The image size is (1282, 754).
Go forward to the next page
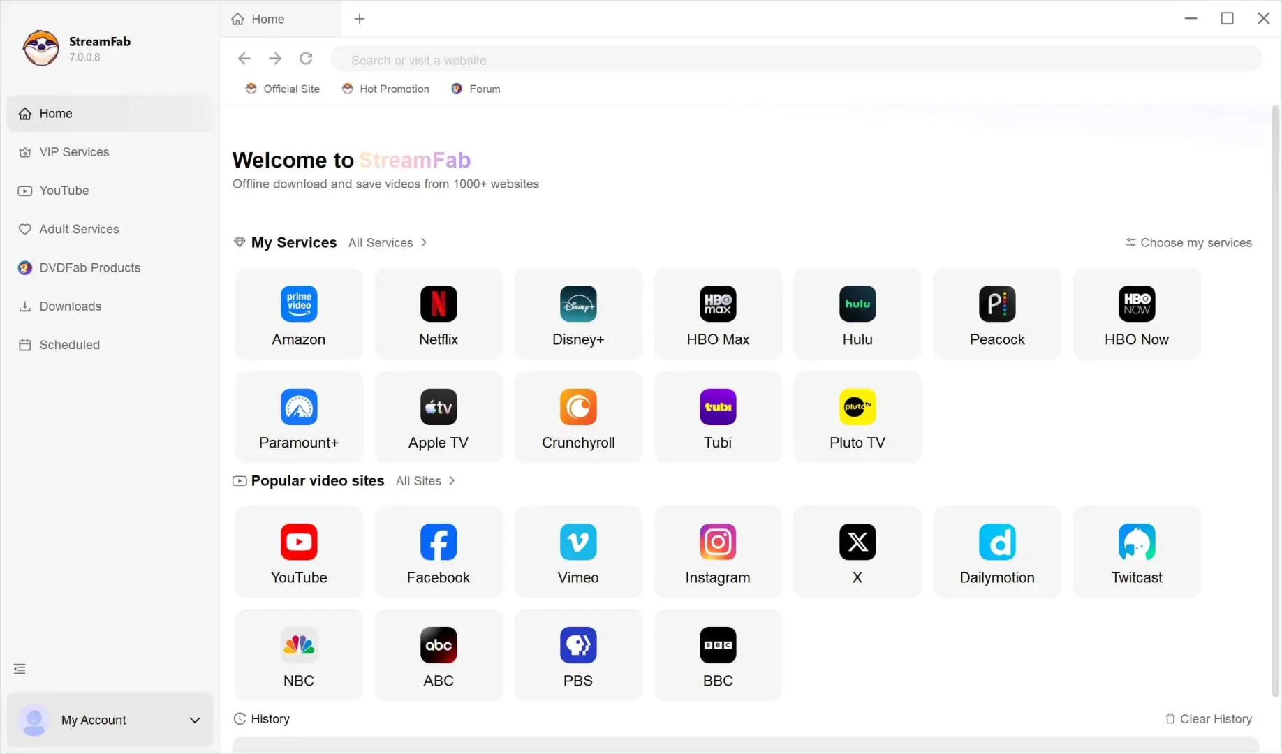point(275,59)
